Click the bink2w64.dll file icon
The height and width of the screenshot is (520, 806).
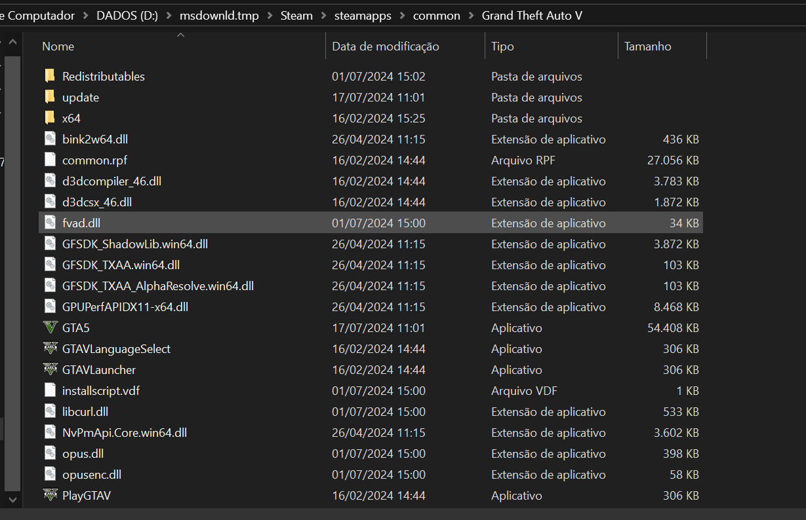pyautogui.click(x=50, y=139)
